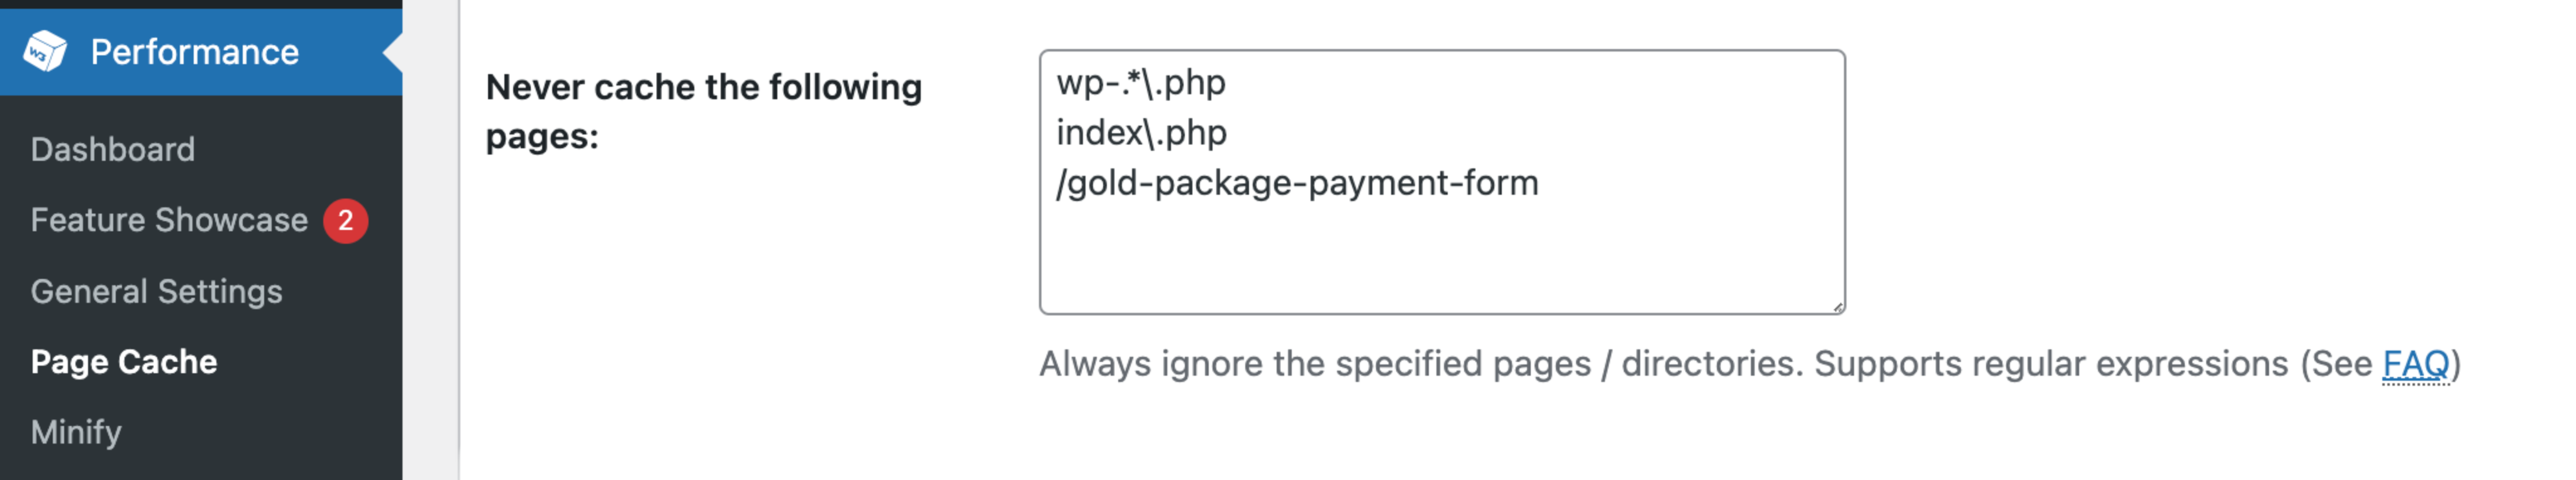Place cursor on the wp-.*\.php line
The width and height of the screenshot is (2576, 480).
click(x=1141, y=82)
